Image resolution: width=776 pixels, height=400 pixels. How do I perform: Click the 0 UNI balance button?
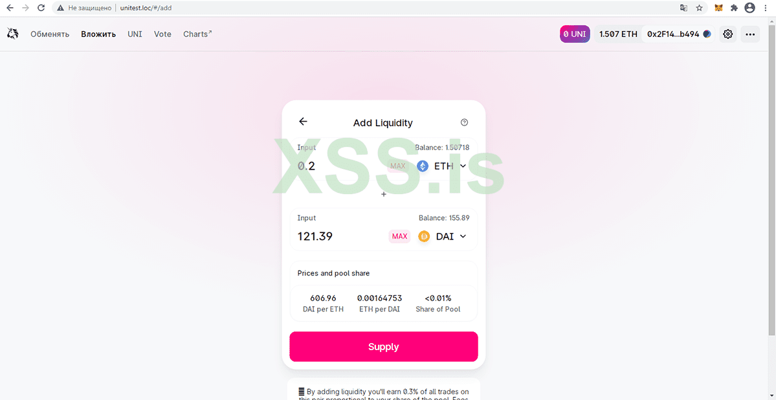pos(575,34)
